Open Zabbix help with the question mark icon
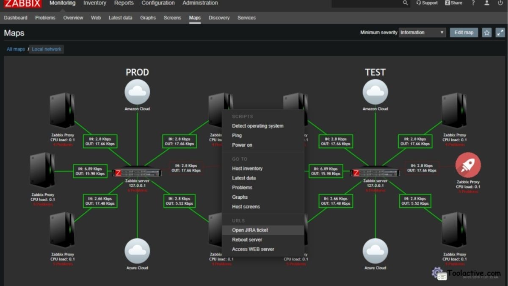Viewport: 508px width, 286px height. pyautogui.click(x=473, y=3)
